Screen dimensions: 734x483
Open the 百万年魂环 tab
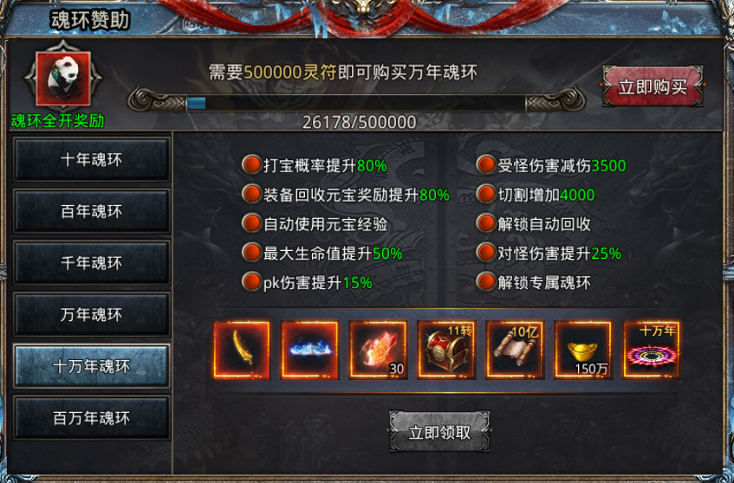91,418
